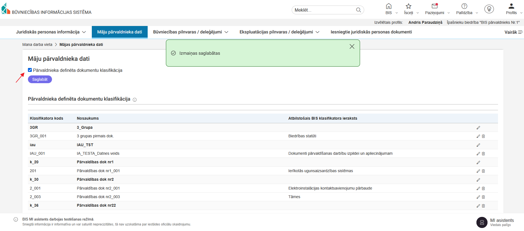Uncheck Pārvaldnieka definēta dokumentu klasifikācija checkbox

click(x=30, y=70)
